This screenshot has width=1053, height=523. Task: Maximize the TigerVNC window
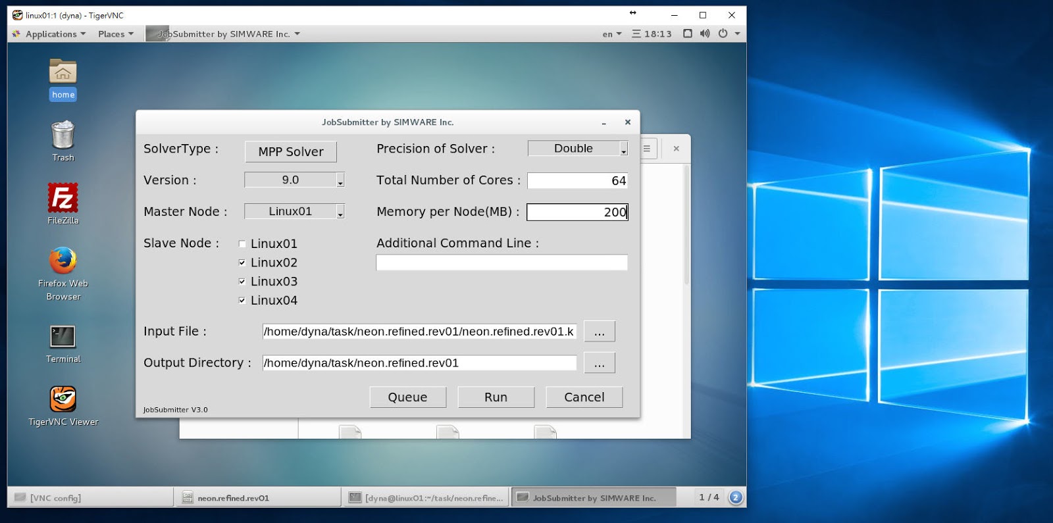[703, 15]
